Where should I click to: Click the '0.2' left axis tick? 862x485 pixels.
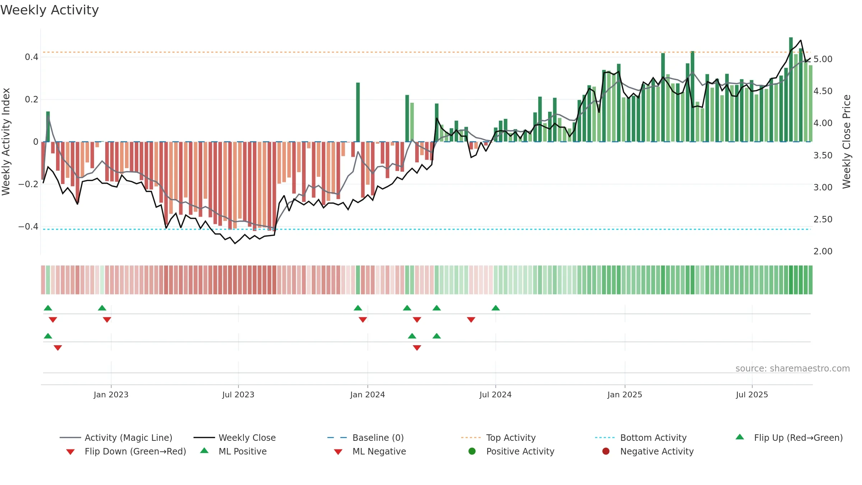click(32, 100)
